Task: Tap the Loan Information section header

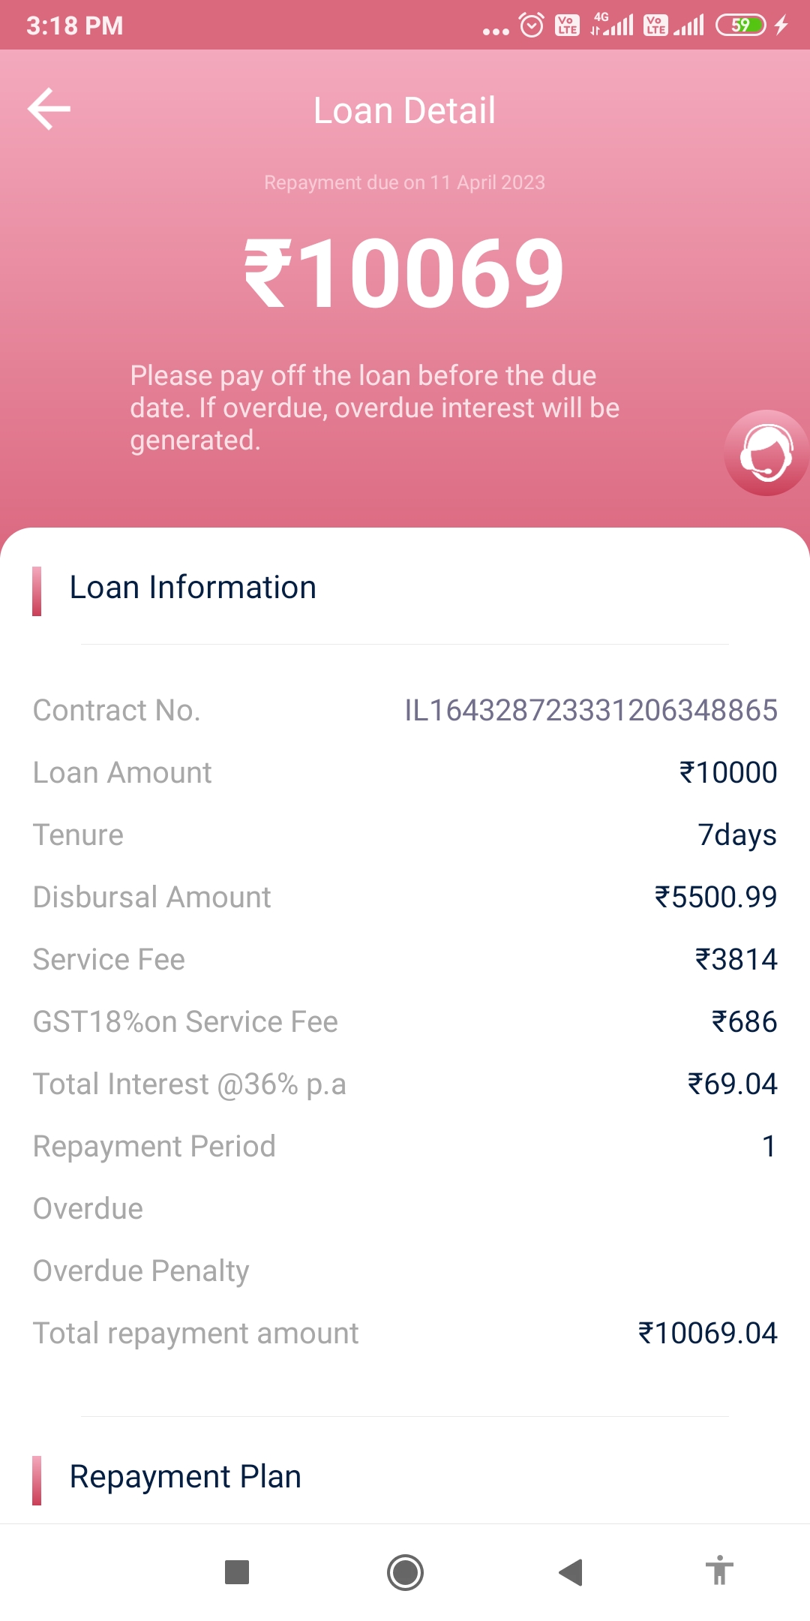Action: (x=193, y=588)
